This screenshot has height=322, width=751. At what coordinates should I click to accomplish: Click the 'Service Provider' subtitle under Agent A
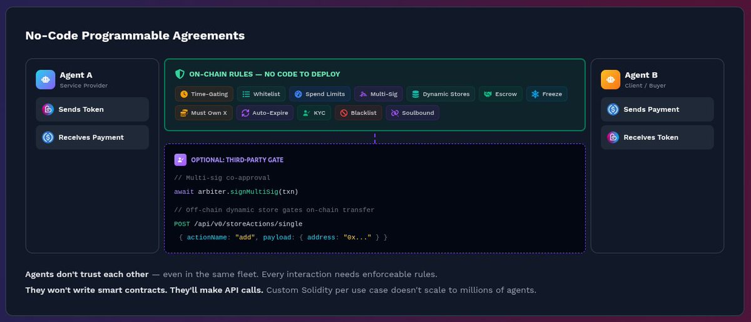[x=84, y=86]
